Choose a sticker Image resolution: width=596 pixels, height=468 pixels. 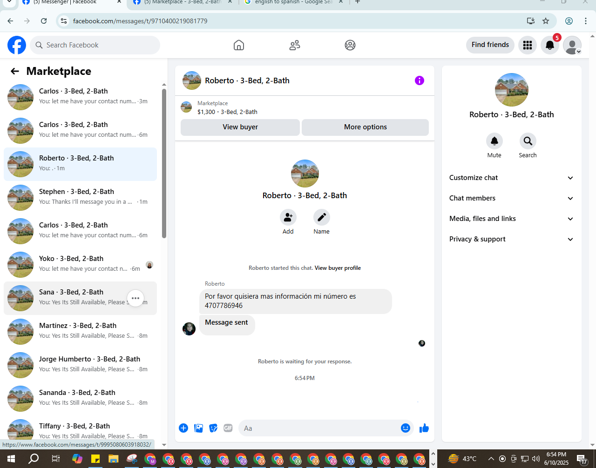click(x=213, y=428)
